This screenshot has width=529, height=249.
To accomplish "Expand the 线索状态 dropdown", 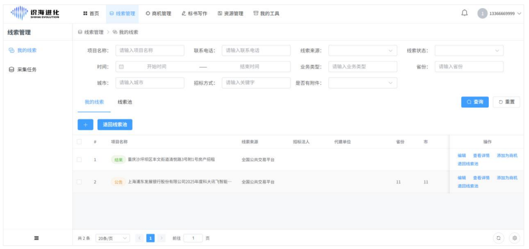I will tap(469, 50).
